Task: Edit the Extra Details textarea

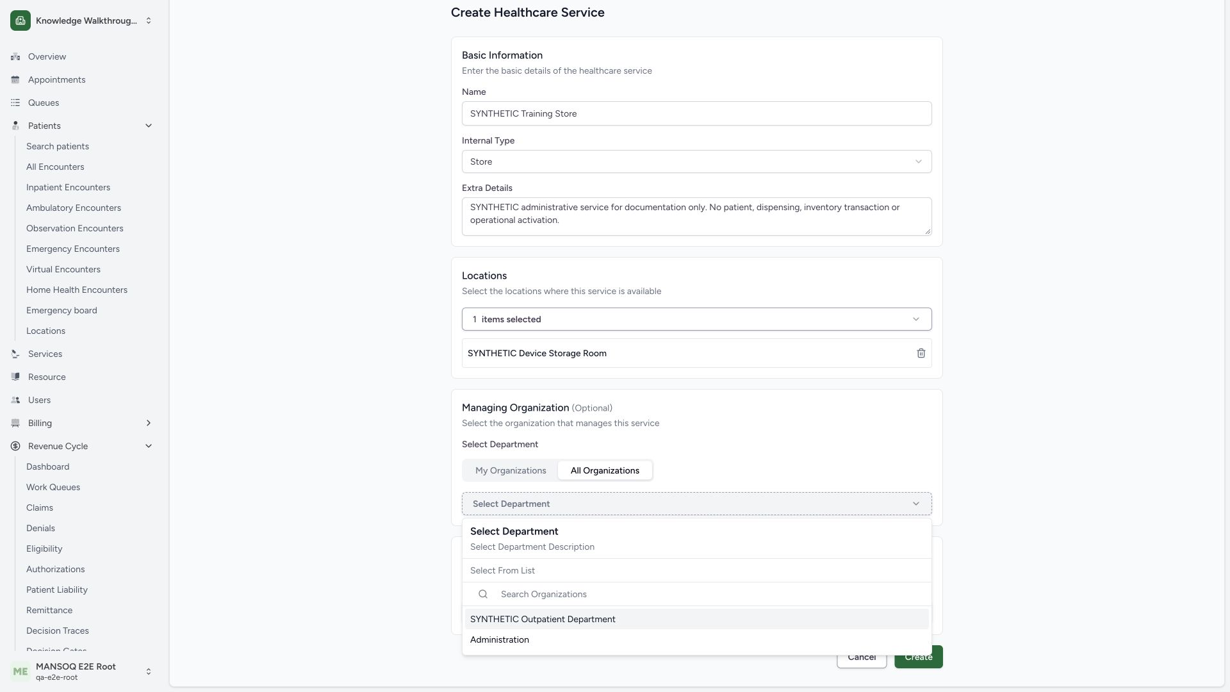Action: 696,217
